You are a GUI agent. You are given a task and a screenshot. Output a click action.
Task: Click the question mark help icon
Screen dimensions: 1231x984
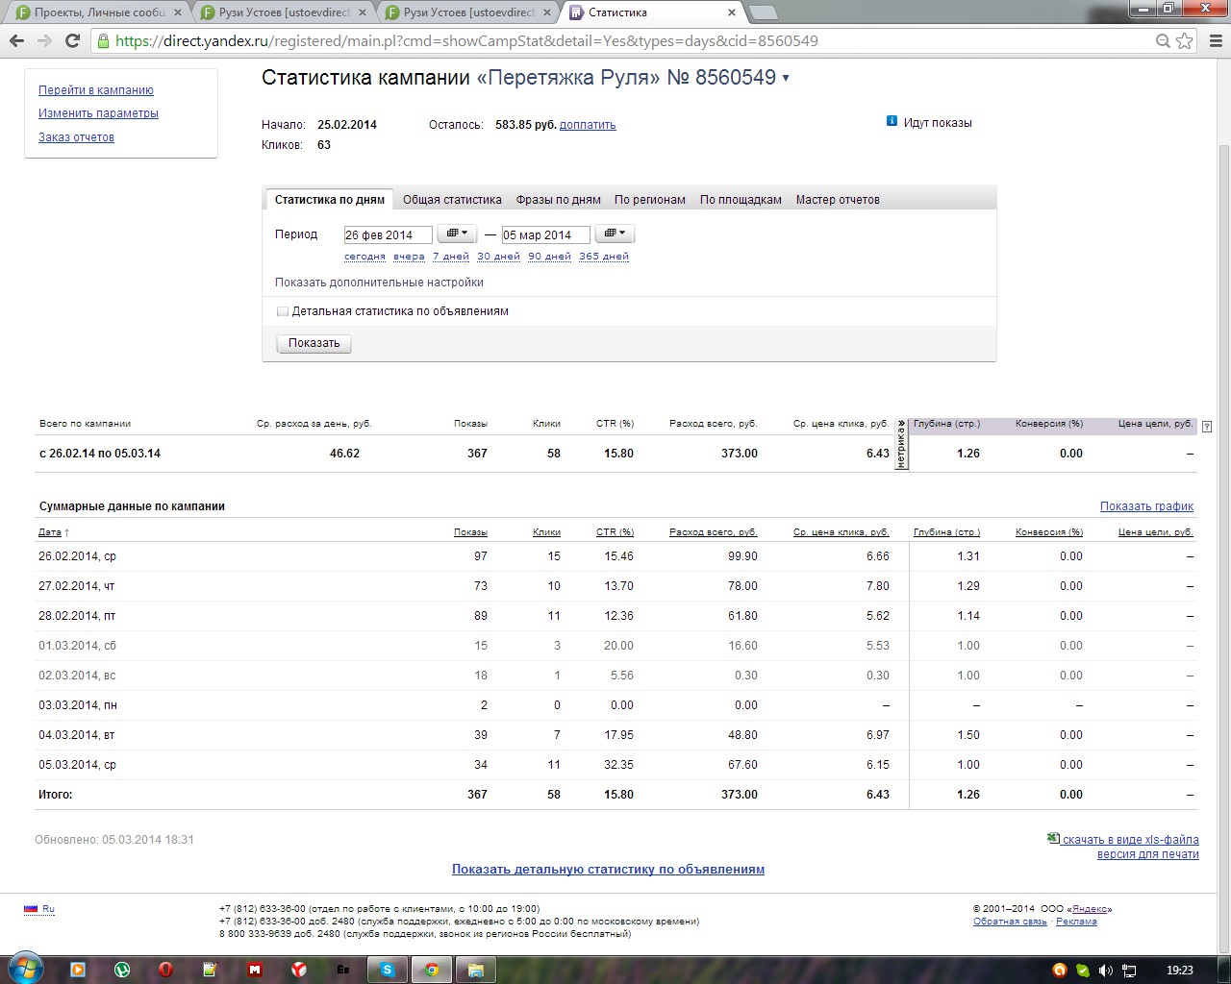tap(1207, 426)
